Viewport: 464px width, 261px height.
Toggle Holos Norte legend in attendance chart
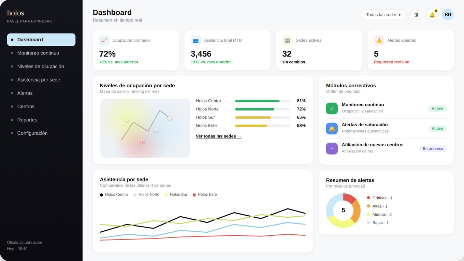[x=146, y=194]
